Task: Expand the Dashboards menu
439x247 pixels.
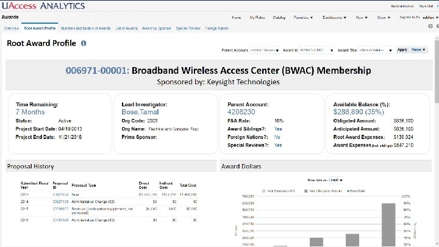Action: pos(334,17)
